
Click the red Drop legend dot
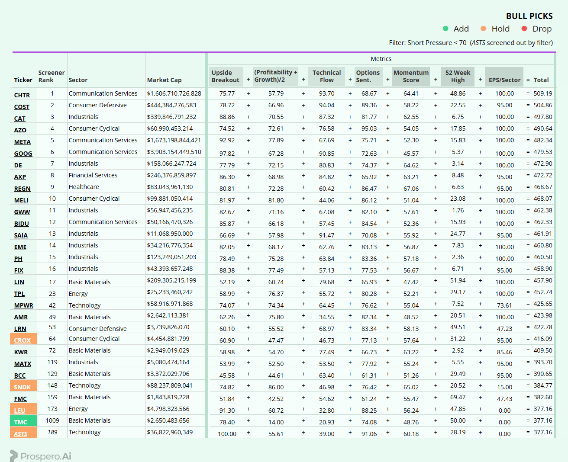[x=524, y=29]
